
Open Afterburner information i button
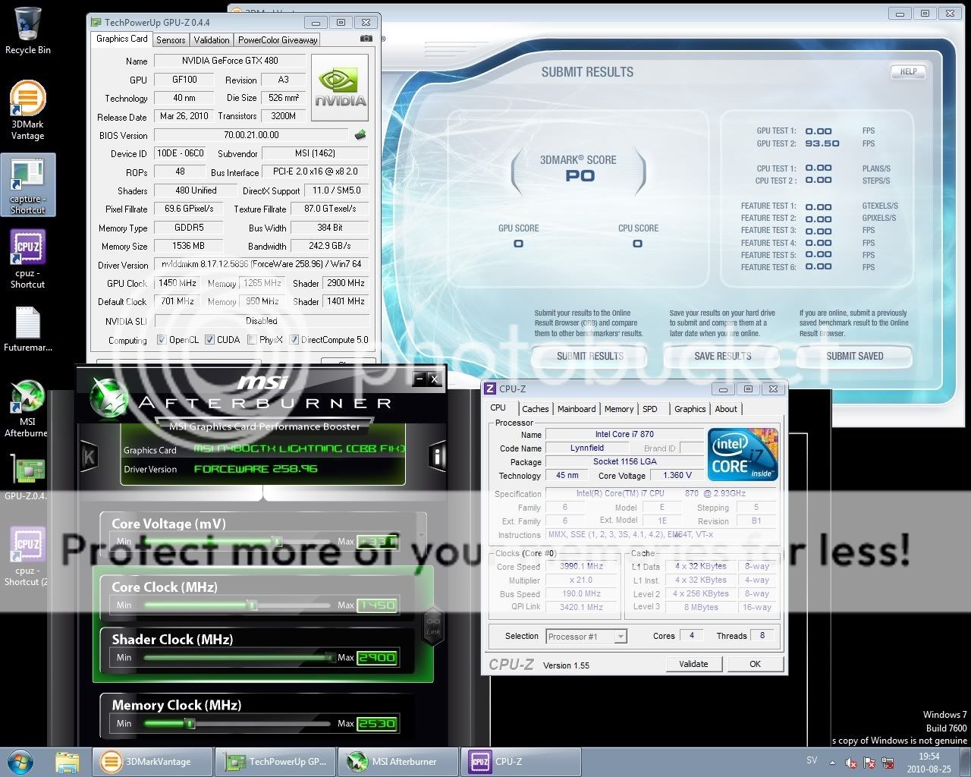437,456
